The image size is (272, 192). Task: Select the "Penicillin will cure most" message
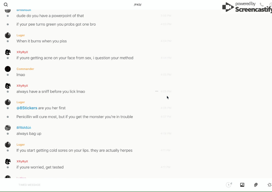point(74,117)
